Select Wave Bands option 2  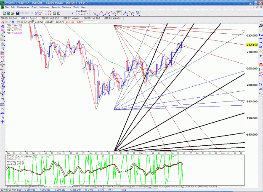coord(76,14)
